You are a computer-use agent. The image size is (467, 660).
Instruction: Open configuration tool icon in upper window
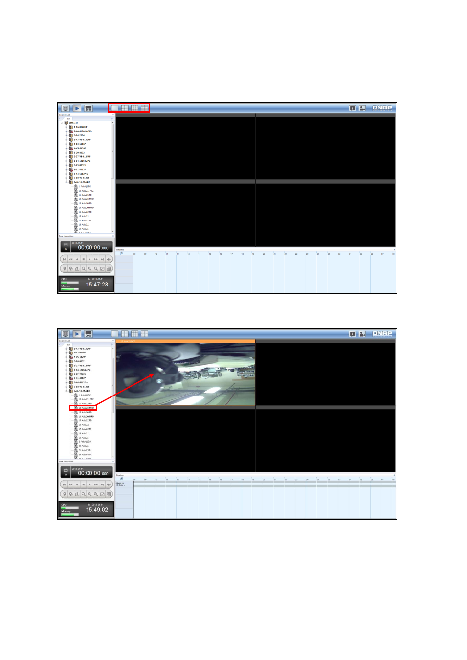(89, 108)
